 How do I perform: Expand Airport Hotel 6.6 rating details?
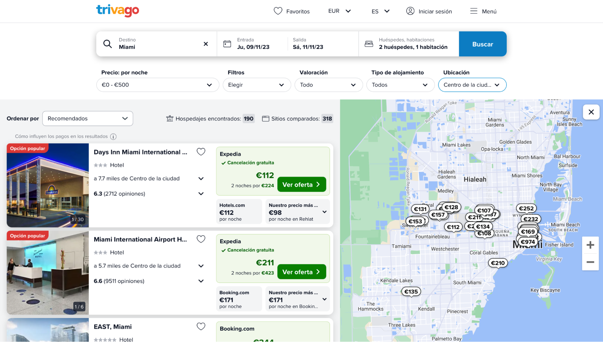tap(201, 281)
